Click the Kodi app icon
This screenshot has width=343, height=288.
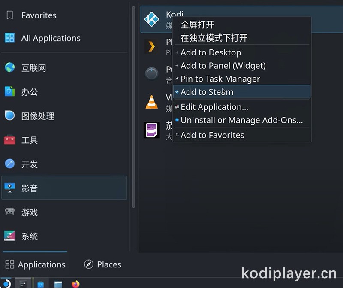pyautogui.click(x=152, y=19)
